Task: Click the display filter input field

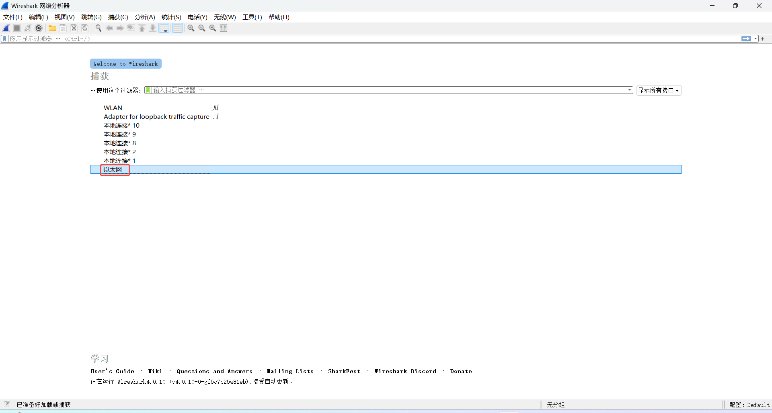Action: click(x=374, y=39)
